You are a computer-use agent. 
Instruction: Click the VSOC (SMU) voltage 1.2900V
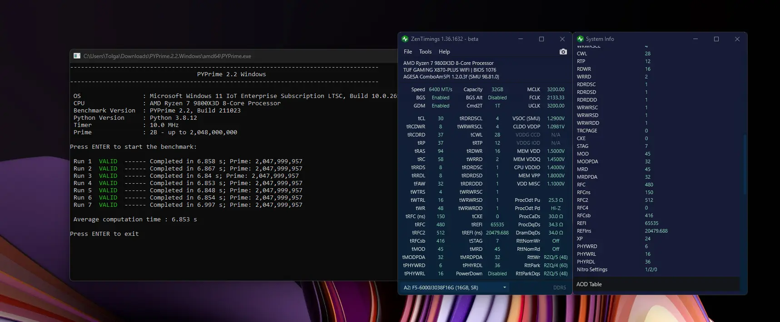point(556,118)
